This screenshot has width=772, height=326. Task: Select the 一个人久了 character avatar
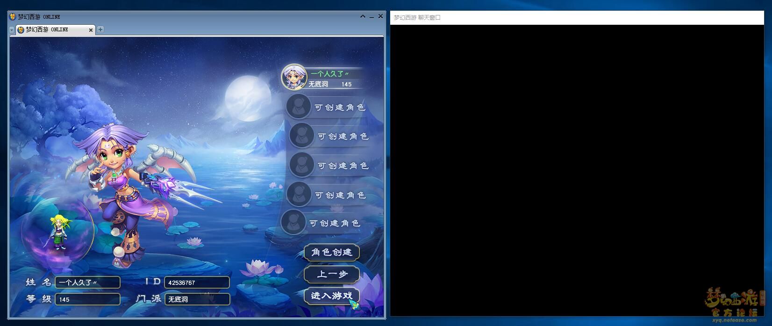pyautogui.click(x=294, y=77)
